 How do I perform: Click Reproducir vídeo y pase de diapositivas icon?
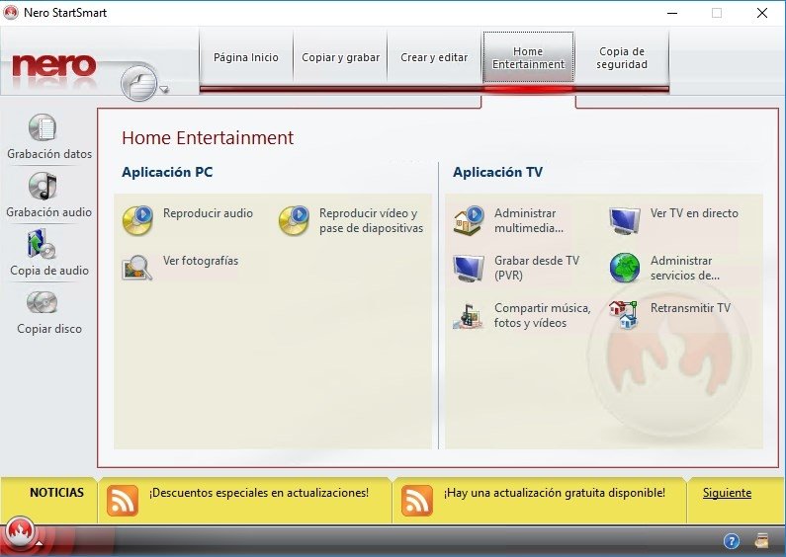(x=294, y=220)
